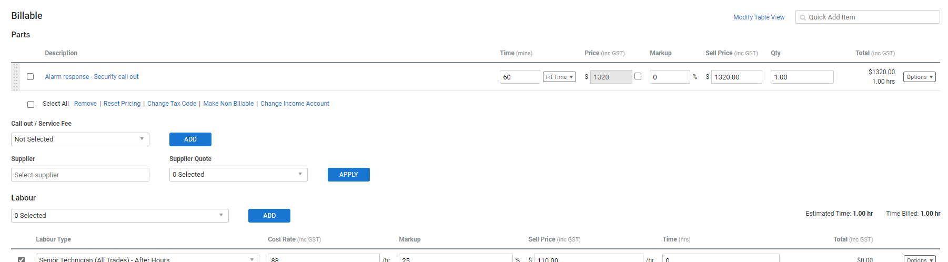Click the $1320.00 total value
The height and width of the screenshot is (262, 948).
881,72
